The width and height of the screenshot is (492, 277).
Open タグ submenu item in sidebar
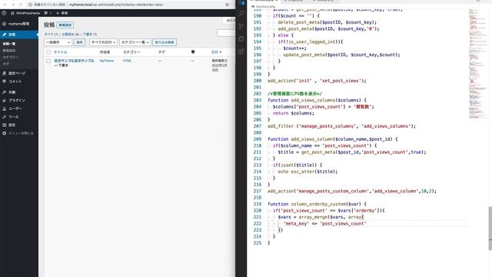pos(6,64)
